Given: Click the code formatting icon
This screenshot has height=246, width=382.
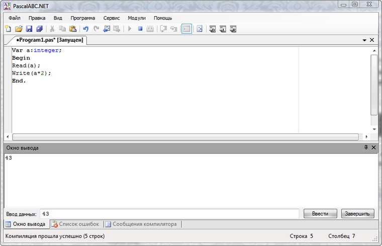Looking at the screenshot, I should click(200, 29).
